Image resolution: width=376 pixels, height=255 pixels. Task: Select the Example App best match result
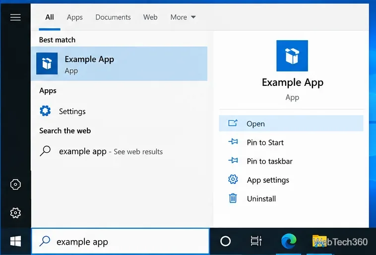[119, 64]
